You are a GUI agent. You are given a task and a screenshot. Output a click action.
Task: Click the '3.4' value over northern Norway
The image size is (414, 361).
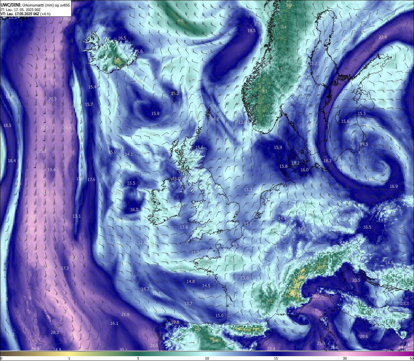[x=283, y=27]
